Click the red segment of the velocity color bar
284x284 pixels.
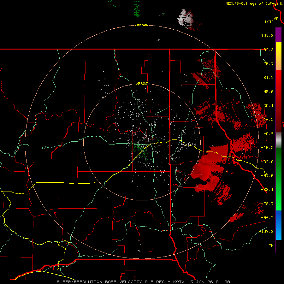(x=279, y=101)
